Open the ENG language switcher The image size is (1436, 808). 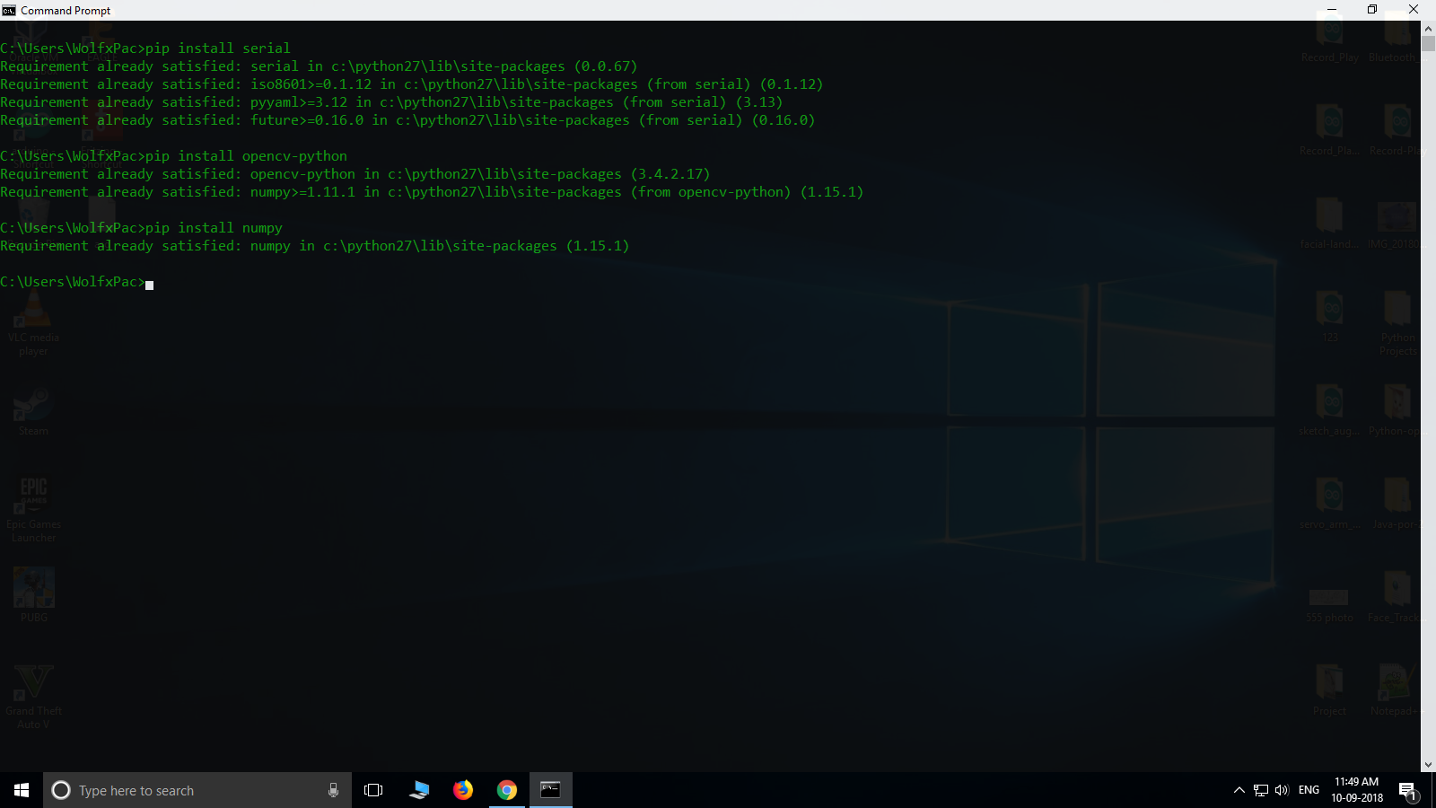click(x=1310, y=791)
